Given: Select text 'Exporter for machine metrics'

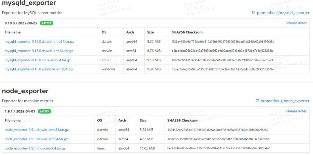Looking at the screenshot, I should 28,101.
